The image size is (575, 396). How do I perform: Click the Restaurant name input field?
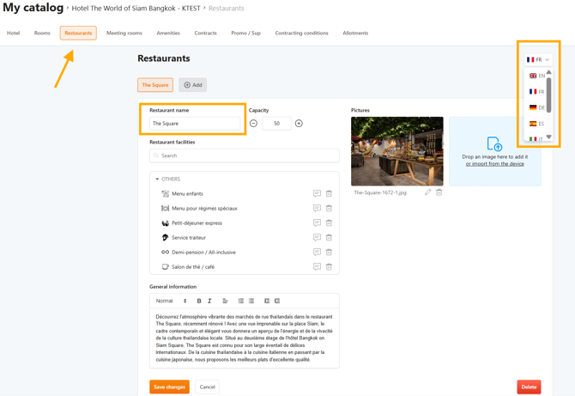(x=195, y=124)
